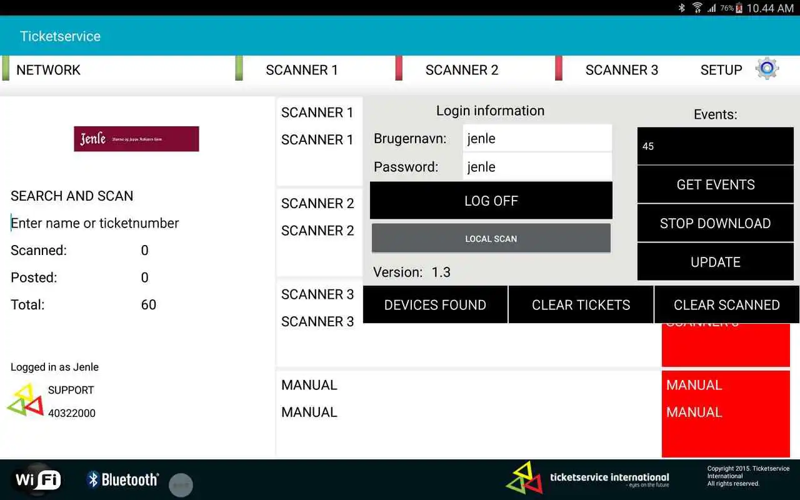This screenshot has height=500, width=800.
Task: Tap the 'Posted:' label
Action: [34, 277]
